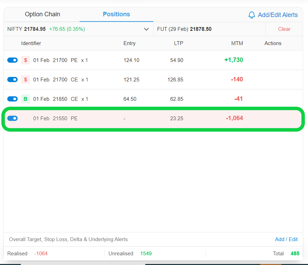Click LTP value 54.90
Image resolution: width=308 pixels, height=265 pixels.
pyautogui.click(x=177, y=60)
